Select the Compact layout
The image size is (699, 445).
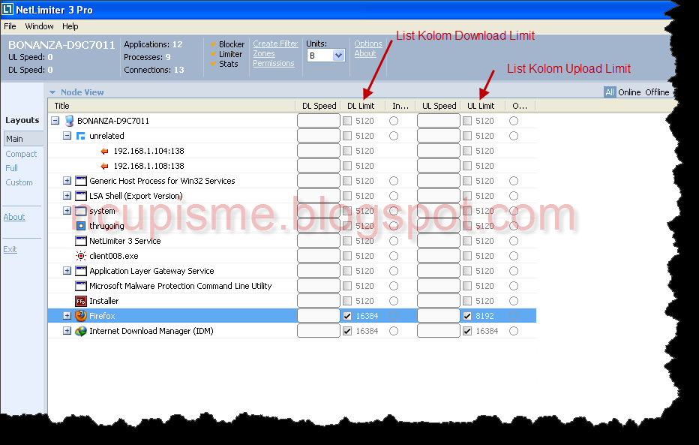(21, 154)
